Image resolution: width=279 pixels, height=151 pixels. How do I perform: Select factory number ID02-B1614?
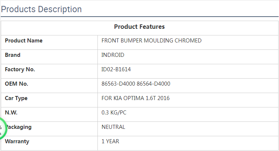(x=116, y=69)
